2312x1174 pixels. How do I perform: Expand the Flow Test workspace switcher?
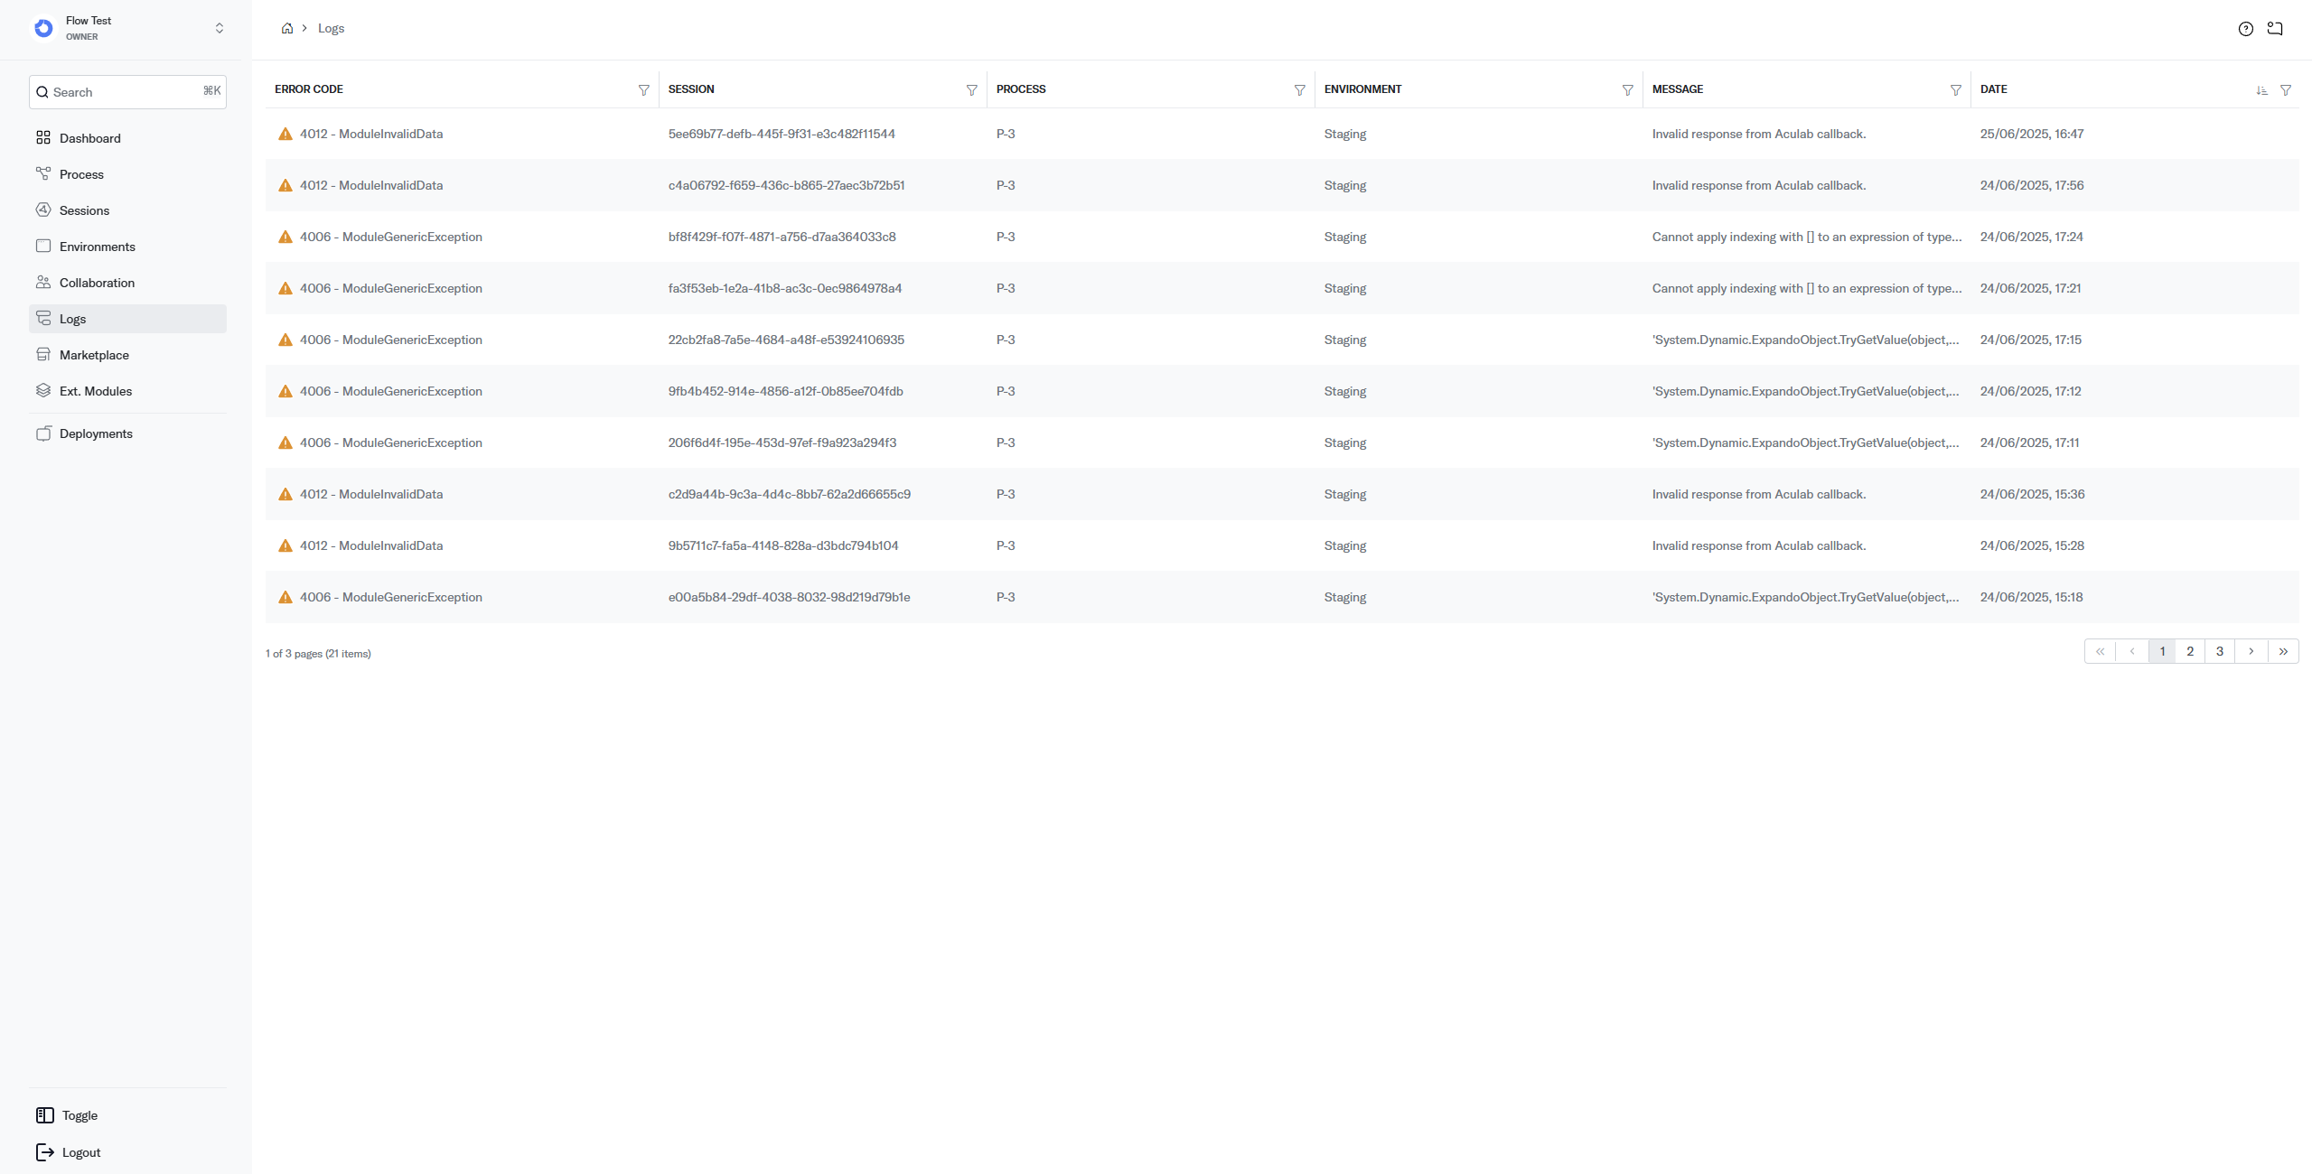219,29
